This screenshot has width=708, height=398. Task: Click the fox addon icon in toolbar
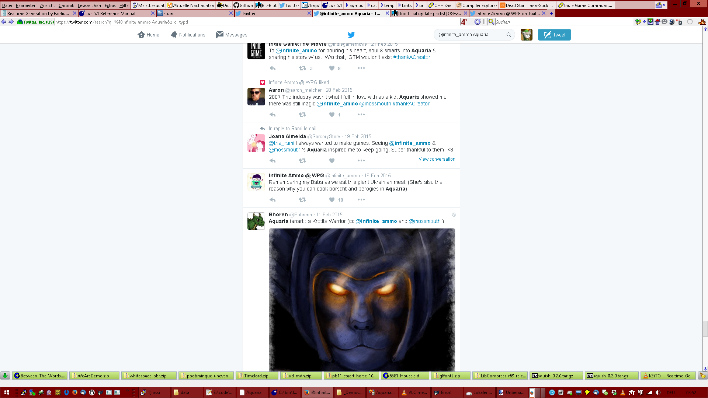pos(702,22)
